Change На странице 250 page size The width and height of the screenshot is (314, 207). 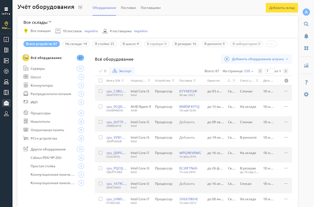(x=249, y=71)
